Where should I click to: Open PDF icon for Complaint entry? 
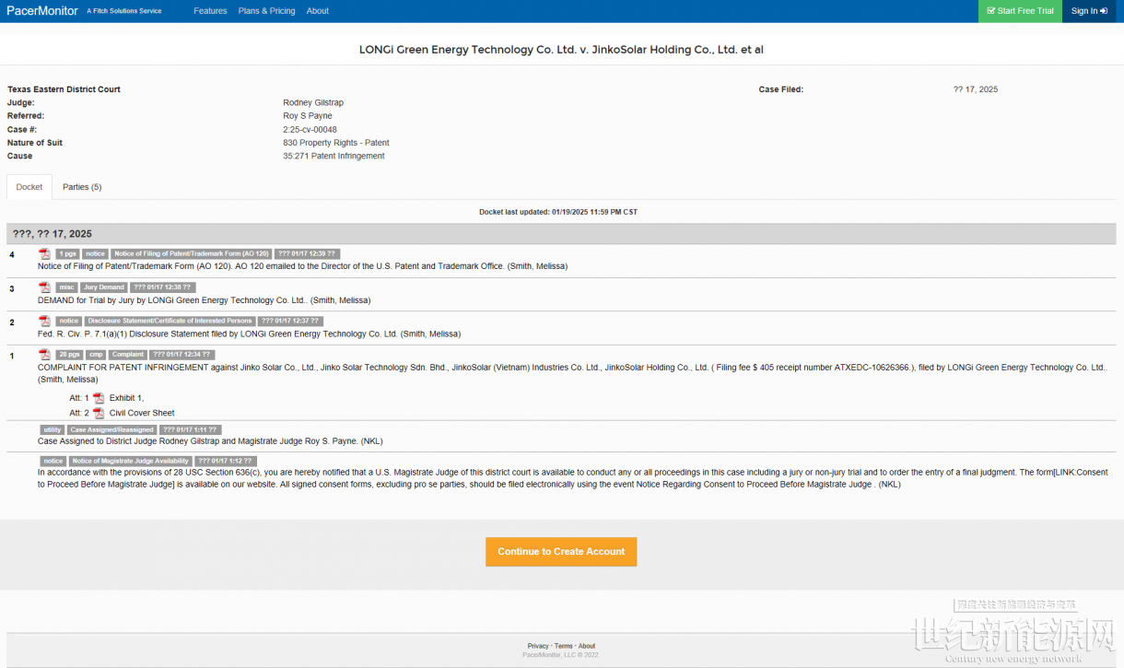click(x=44, y=354)
